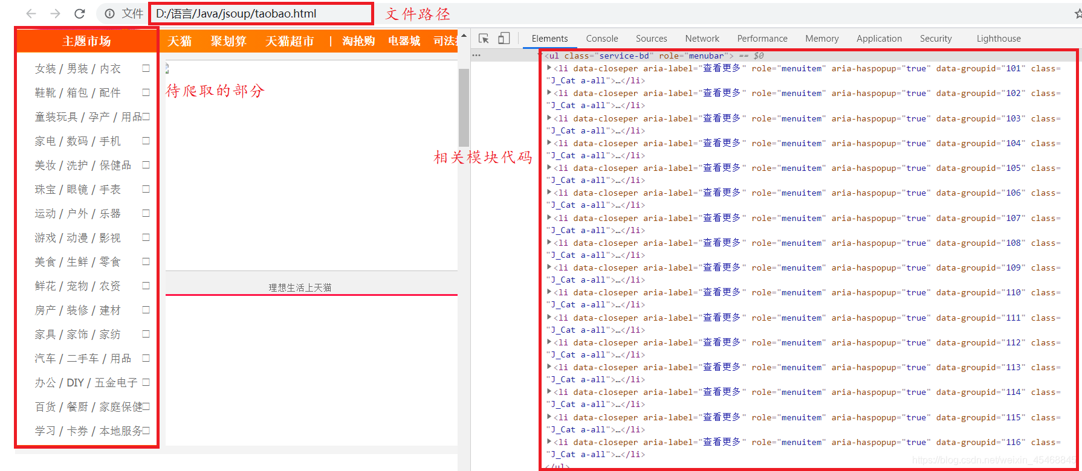Click the address bar showing taobao.html path
The width and height of the screenshot is (1082, 471).
click(x=261, y=13)
